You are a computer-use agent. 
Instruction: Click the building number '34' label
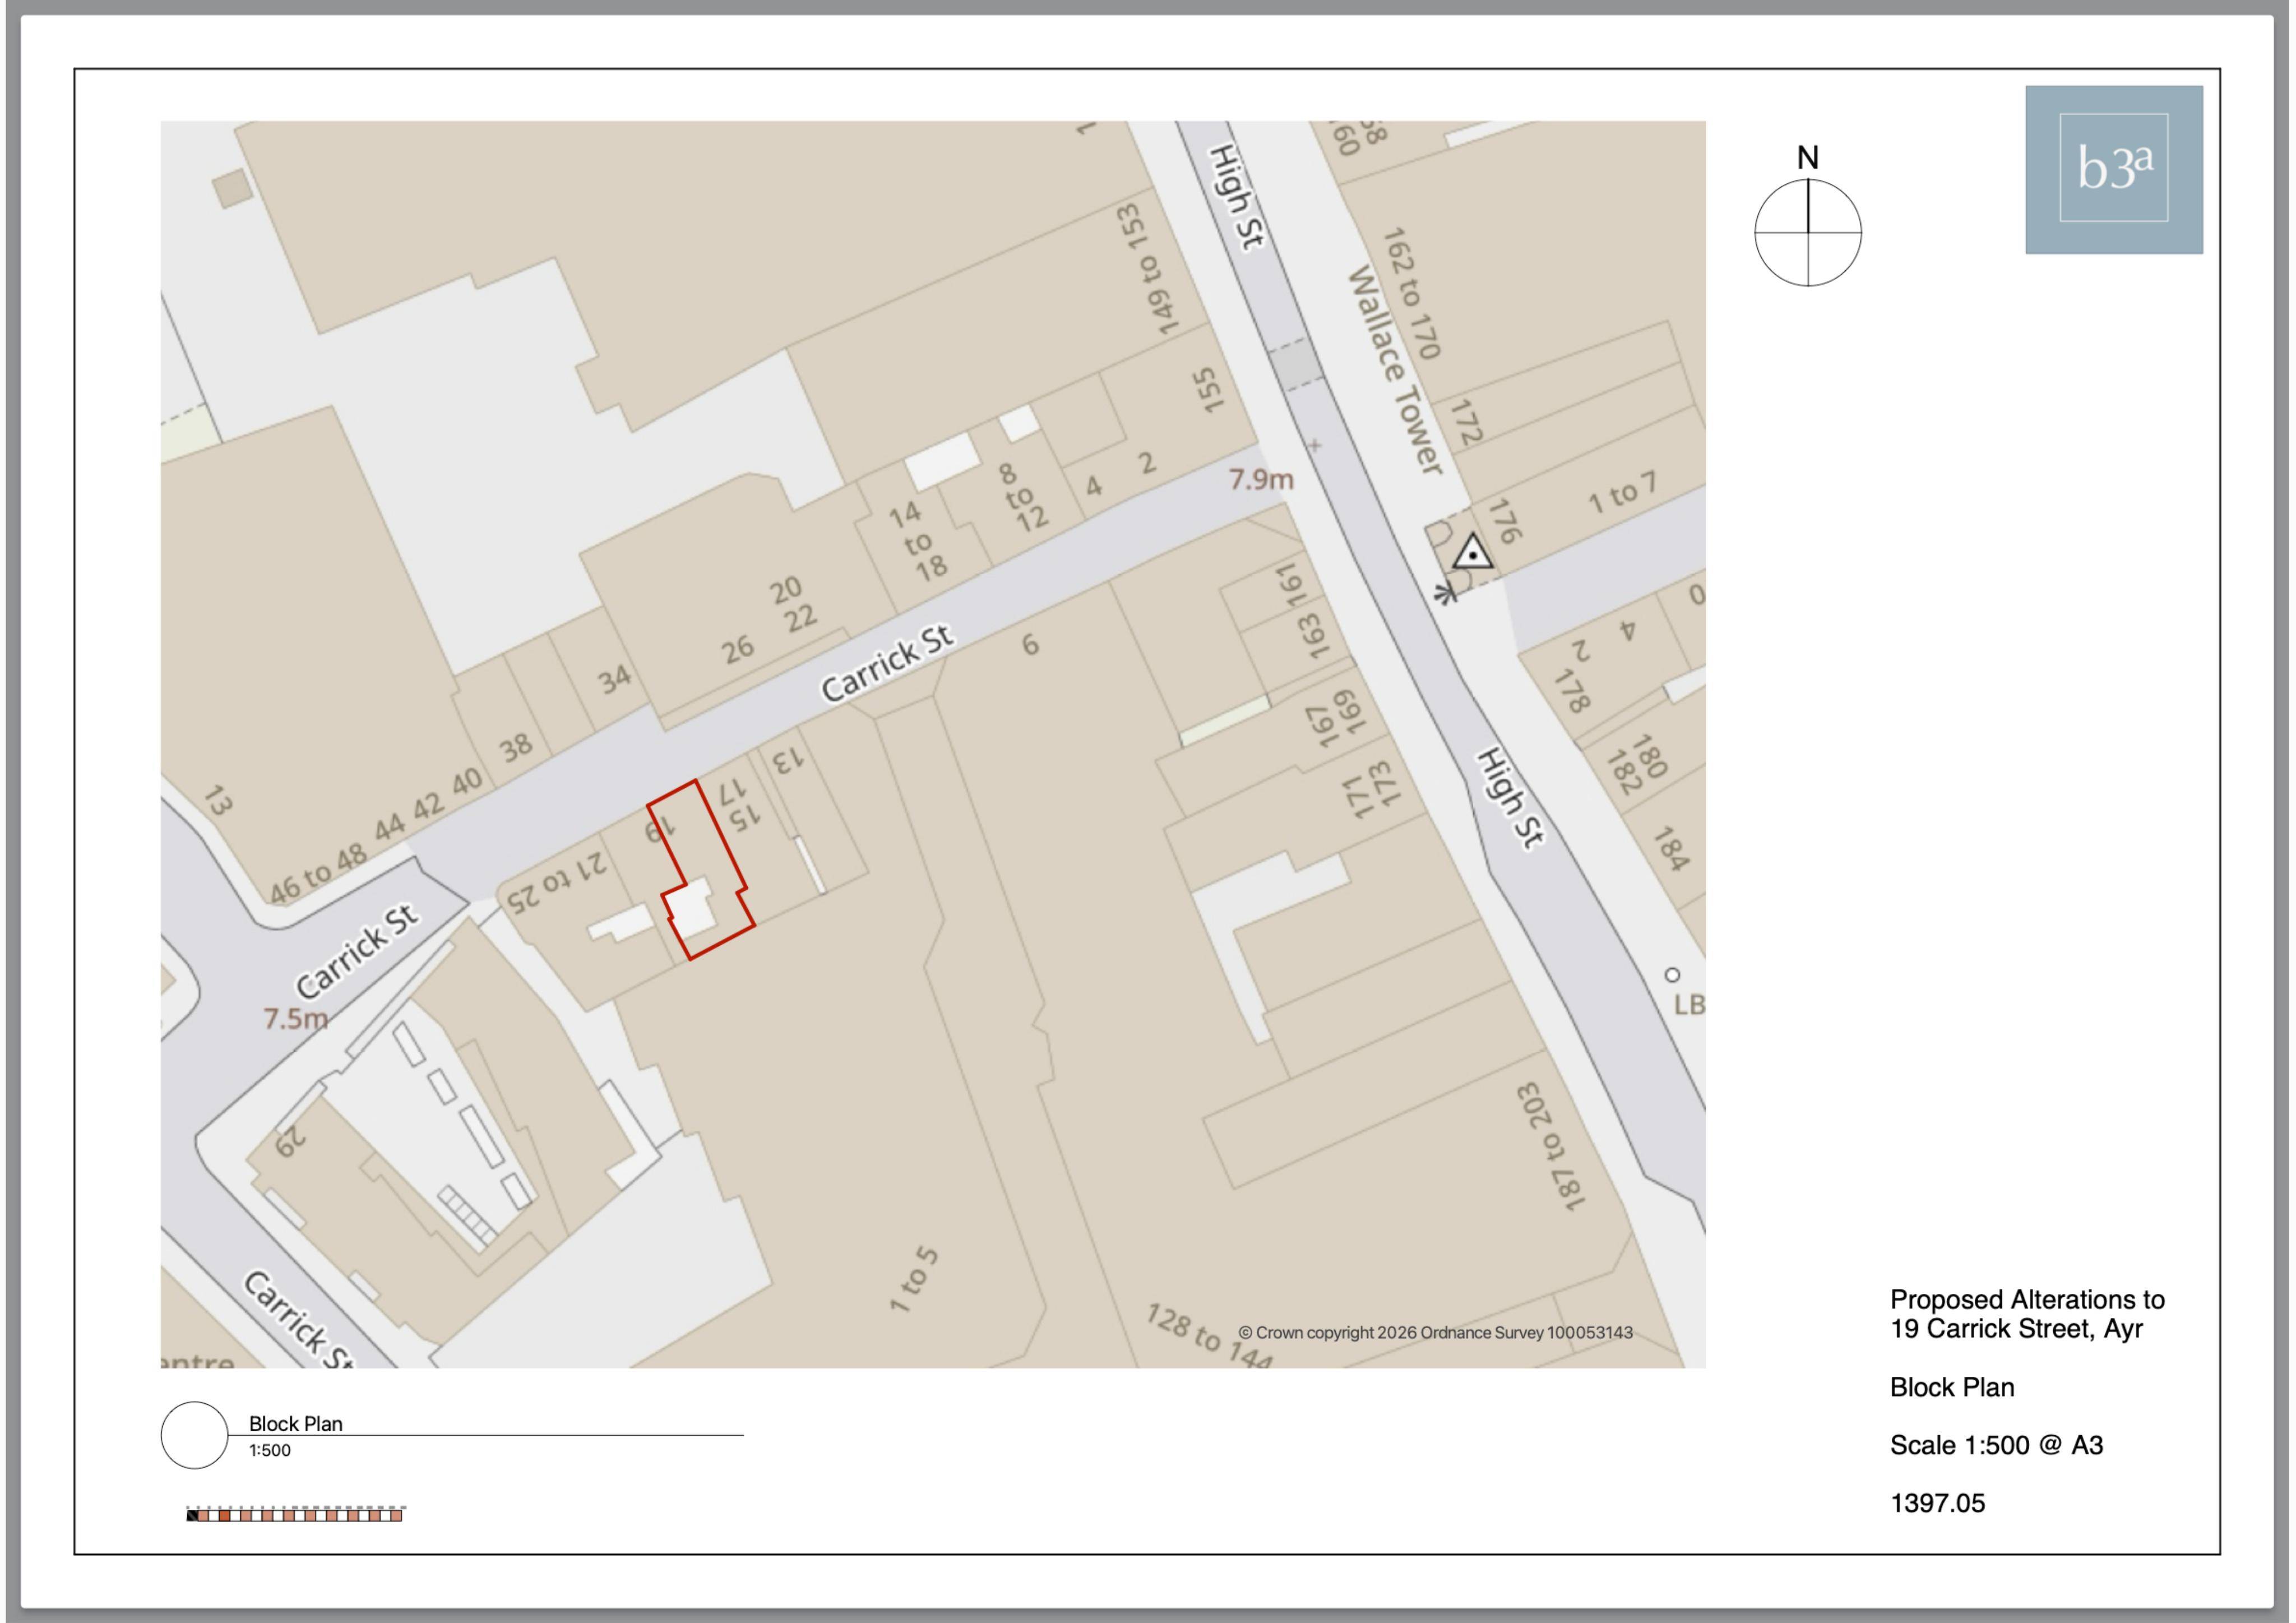coord(615,680)
